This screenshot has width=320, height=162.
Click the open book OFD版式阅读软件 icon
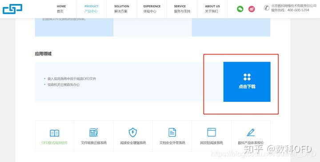coord(55,133)
